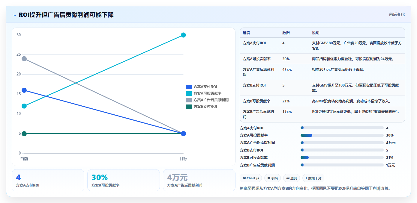
Task: Toggle the 方案A支付ROI legend swatch
Action: (189, 87)
